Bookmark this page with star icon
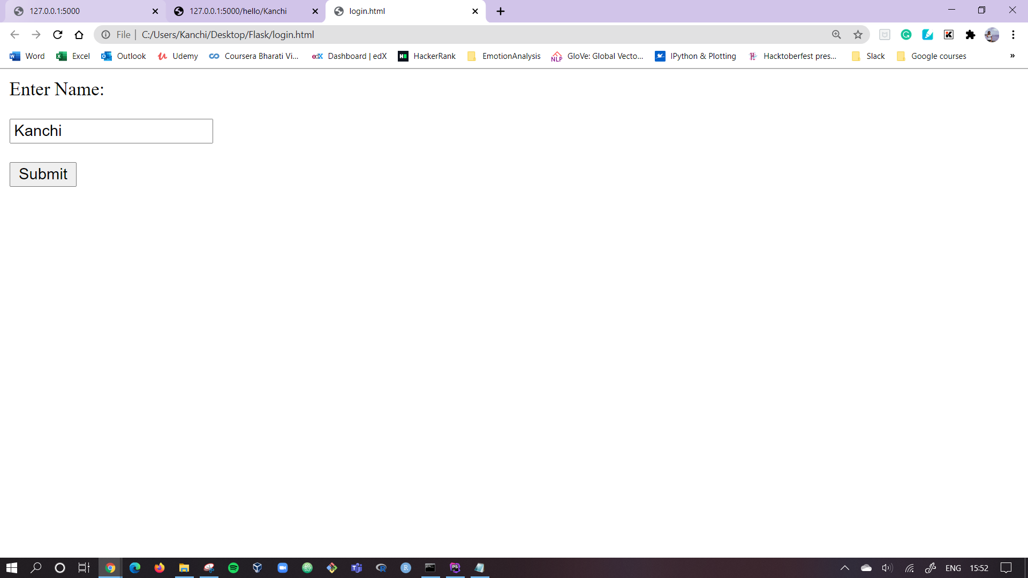1028x578 pixels. [x=858, y=35]
